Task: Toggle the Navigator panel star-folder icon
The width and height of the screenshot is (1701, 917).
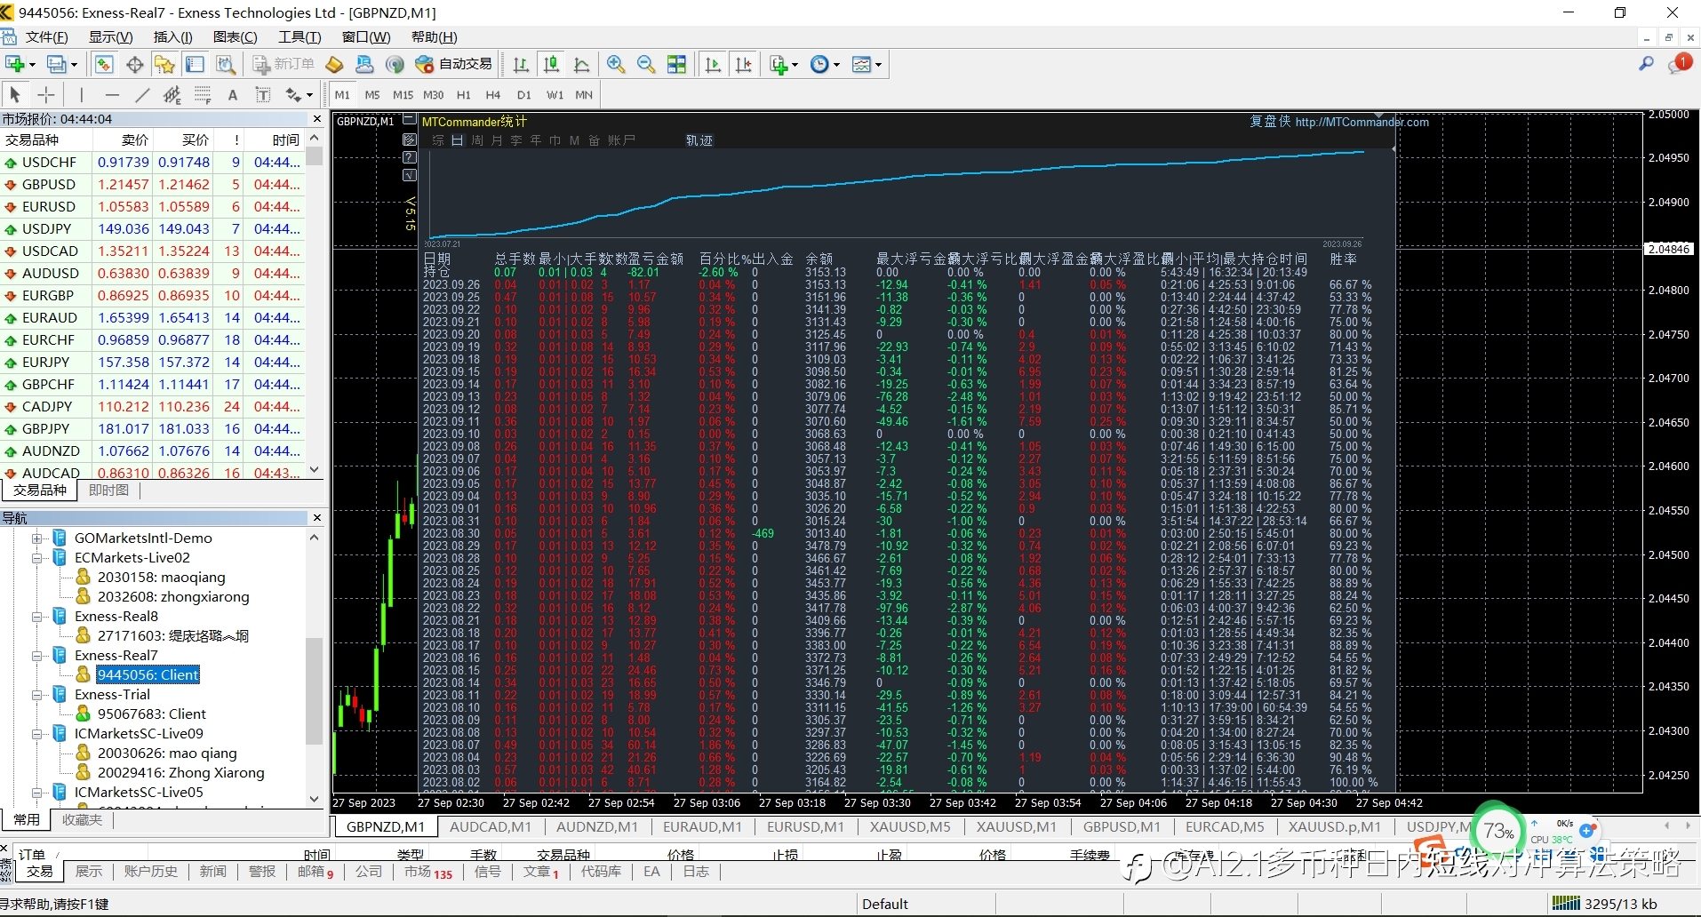Action: click(164, 64)
